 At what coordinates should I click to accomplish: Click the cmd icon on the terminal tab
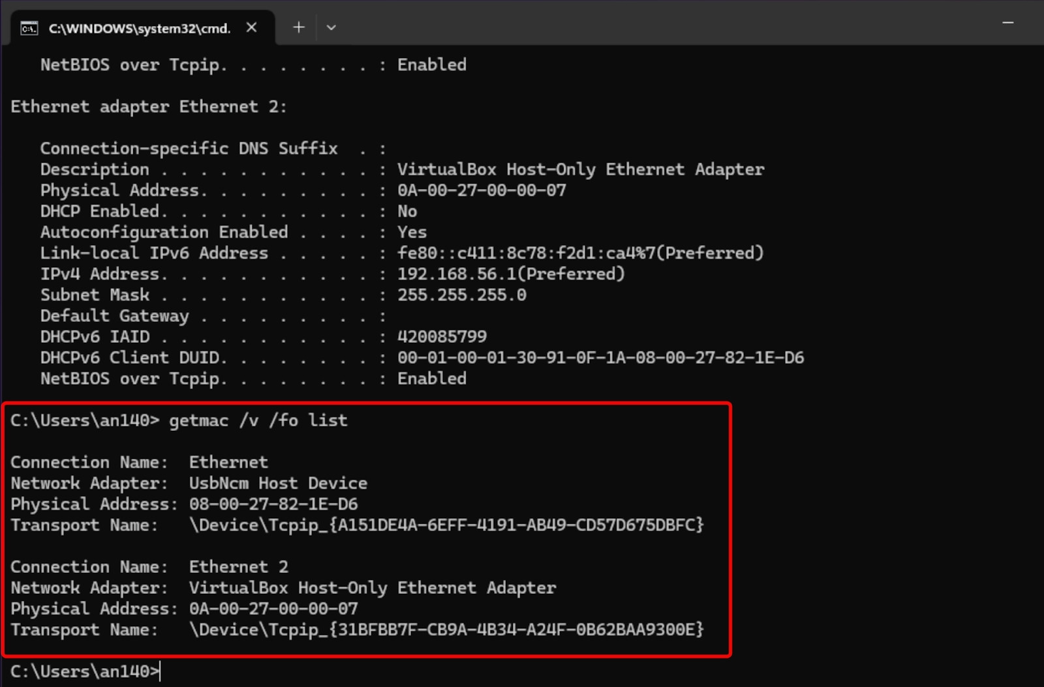coord(29,28)
